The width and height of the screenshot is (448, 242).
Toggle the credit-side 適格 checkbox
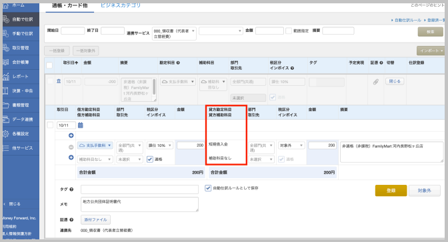[x=281, y=160]
